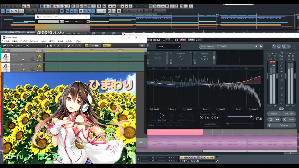Toggle the Reference power button

point(269,125)
